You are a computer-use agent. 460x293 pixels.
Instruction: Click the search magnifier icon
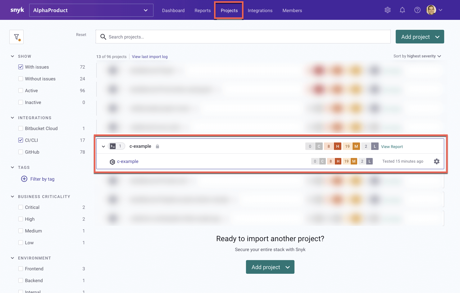(x=103, y=37)
